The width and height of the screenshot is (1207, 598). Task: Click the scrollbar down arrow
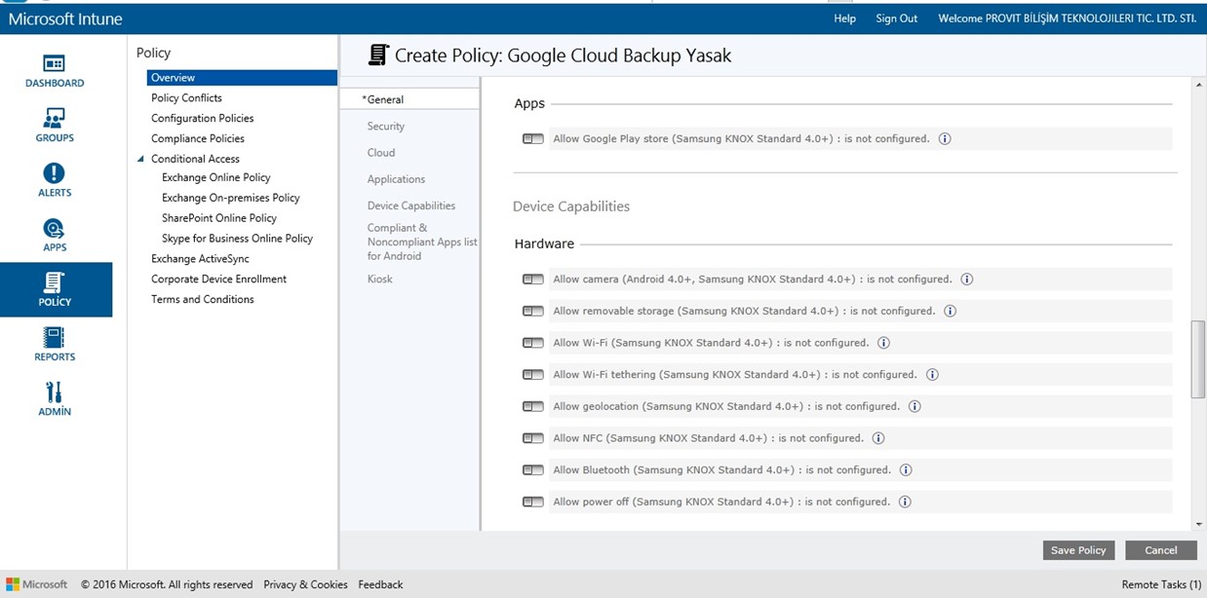(x=1199, y=524)
